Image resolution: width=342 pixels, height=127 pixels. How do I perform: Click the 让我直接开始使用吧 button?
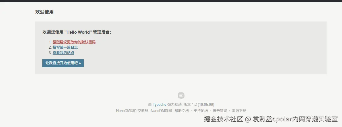(x=63, y=63)
